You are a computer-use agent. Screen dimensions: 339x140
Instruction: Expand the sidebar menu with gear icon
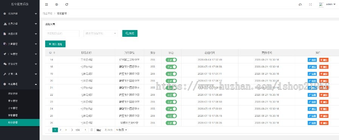coord(20,14)
